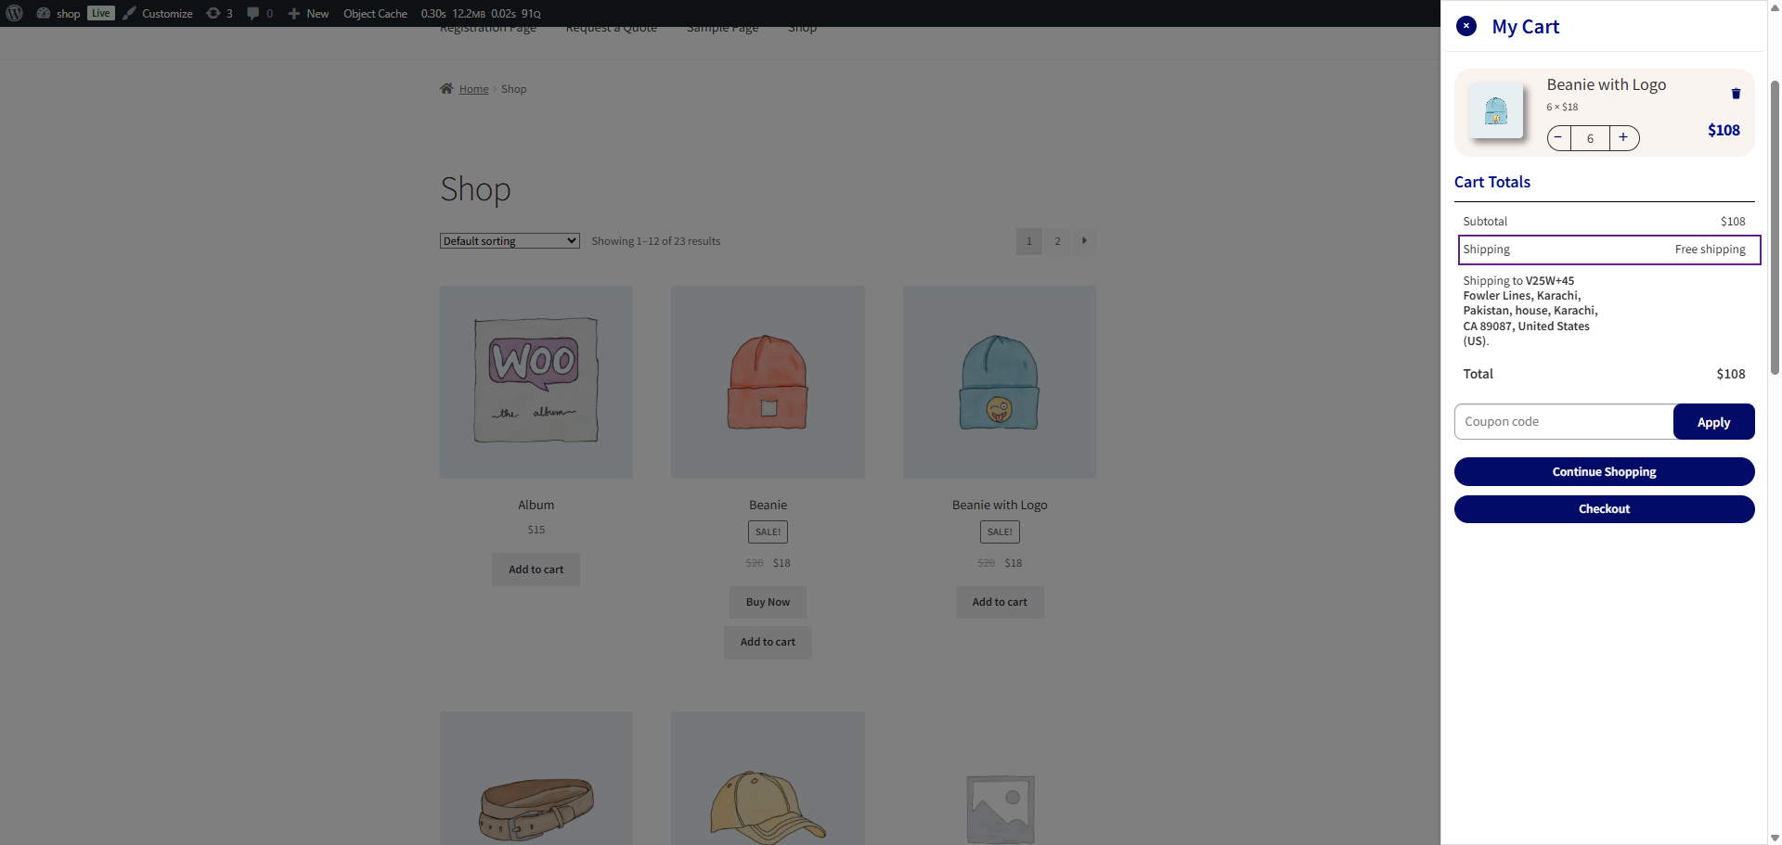
Task: Proceed with the Checkout button
Action: coord(1604,508)
